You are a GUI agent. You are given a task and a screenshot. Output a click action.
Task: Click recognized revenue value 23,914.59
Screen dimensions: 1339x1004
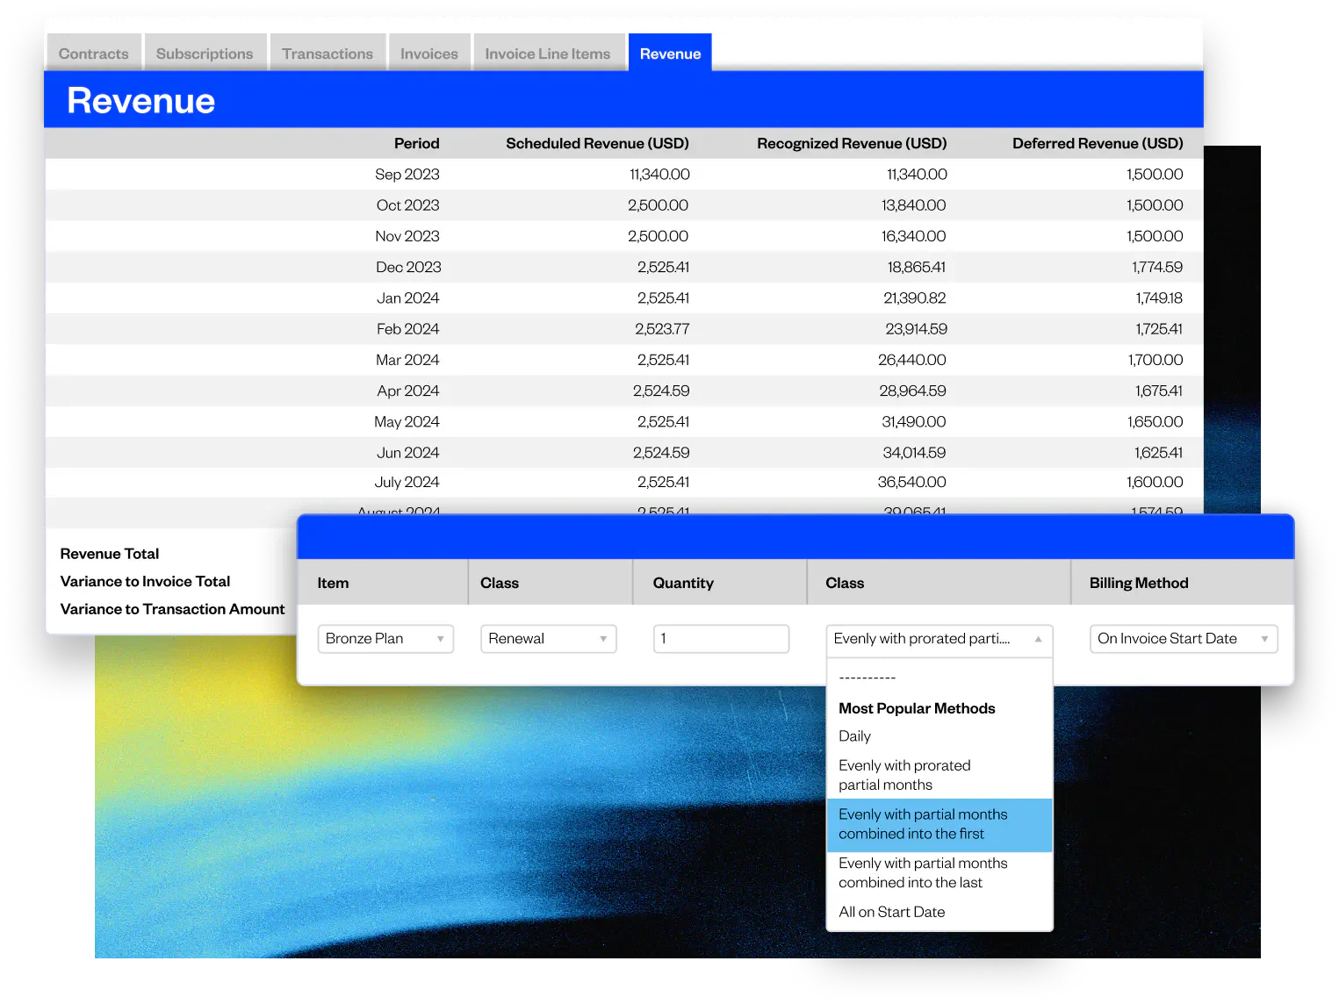pyautogui.click(x=917, y=329)
